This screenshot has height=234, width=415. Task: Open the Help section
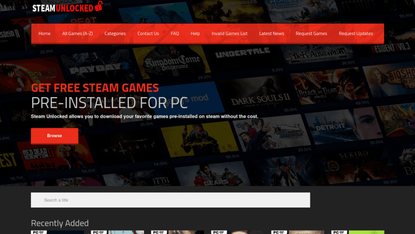[x=195, y=34]
